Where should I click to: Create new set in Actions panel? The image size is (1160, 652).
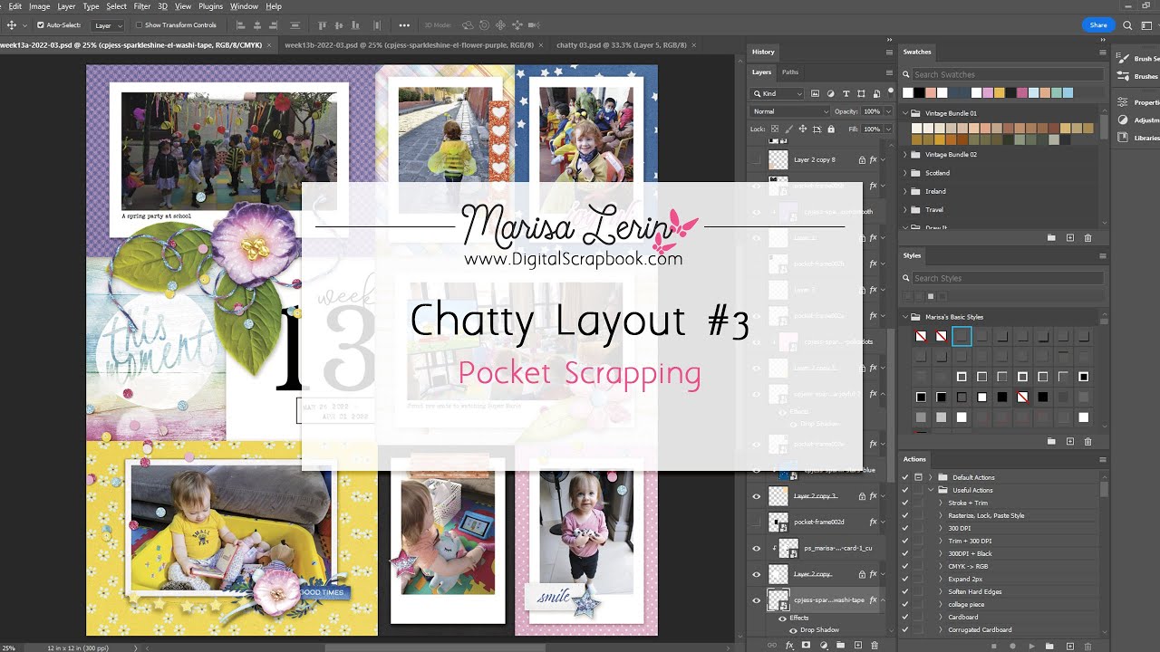[1050, 646]
